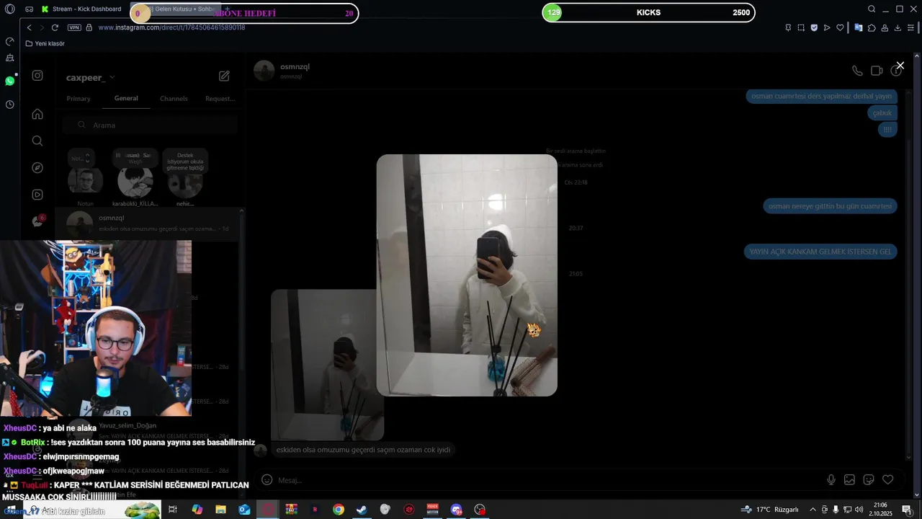Focus the Arama search field

150,125
